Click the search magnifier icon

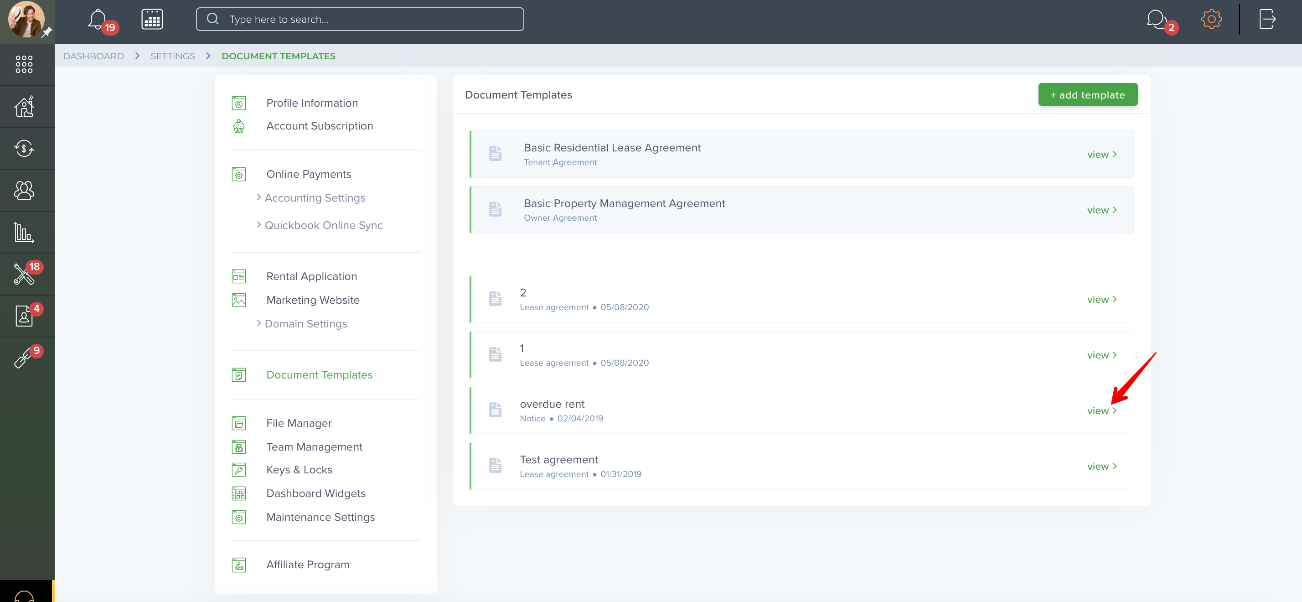click(213, 19)
